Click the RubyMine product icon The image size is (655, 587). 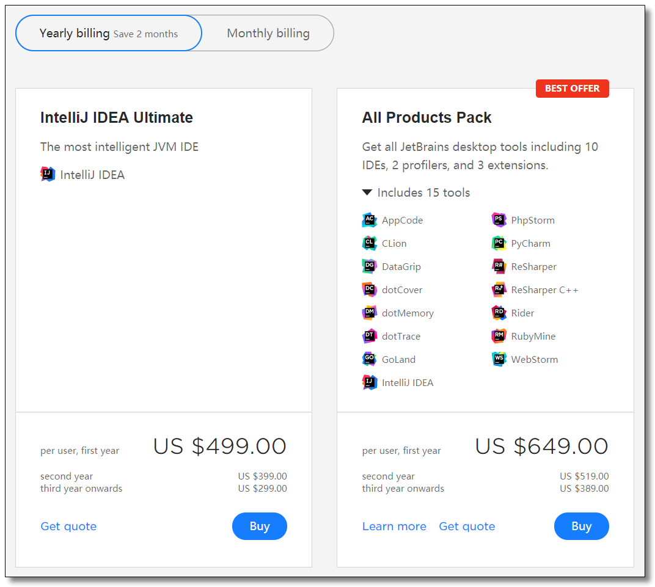[499, 337]
